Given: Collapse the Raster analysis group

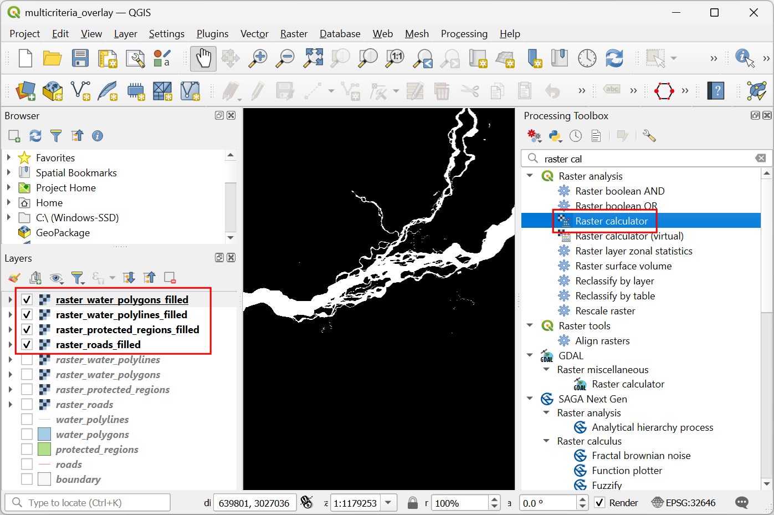Looking at the screenshot, I should tap(530, 176).
